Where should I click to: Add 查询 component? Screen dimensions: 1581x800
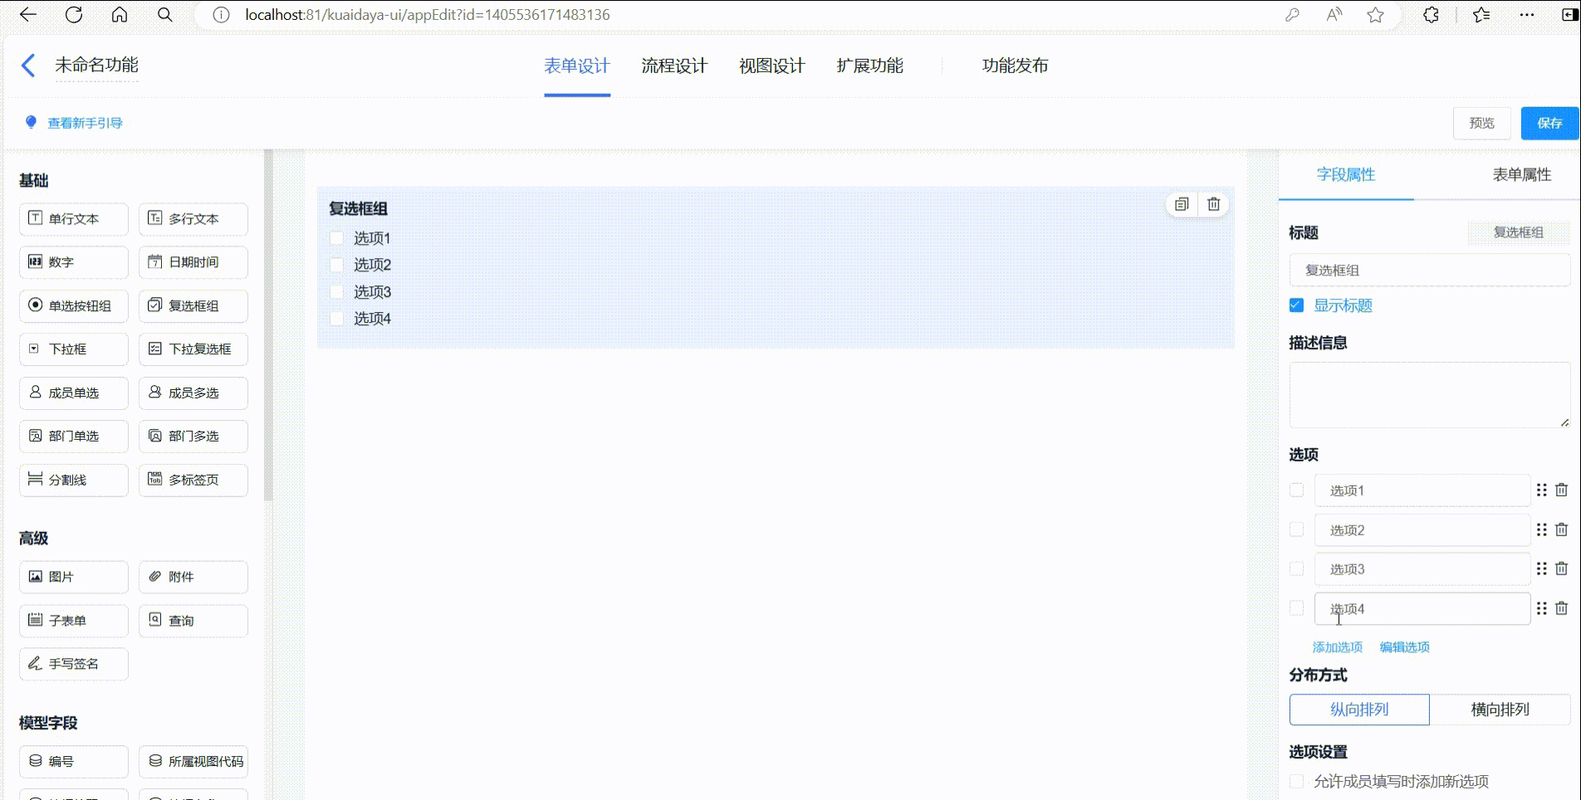(193, 621)
